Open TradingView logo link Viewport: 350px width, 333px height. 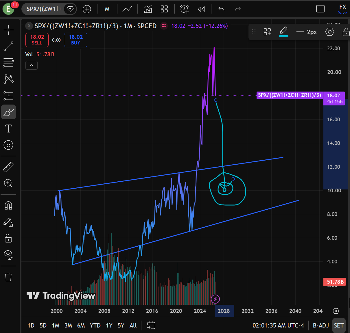61,295
